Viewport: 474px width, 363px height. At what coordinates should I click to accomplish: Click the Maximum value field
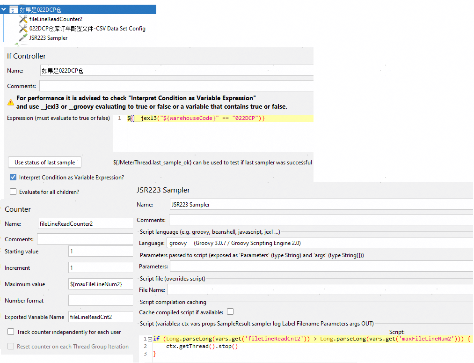coord(101,284)
